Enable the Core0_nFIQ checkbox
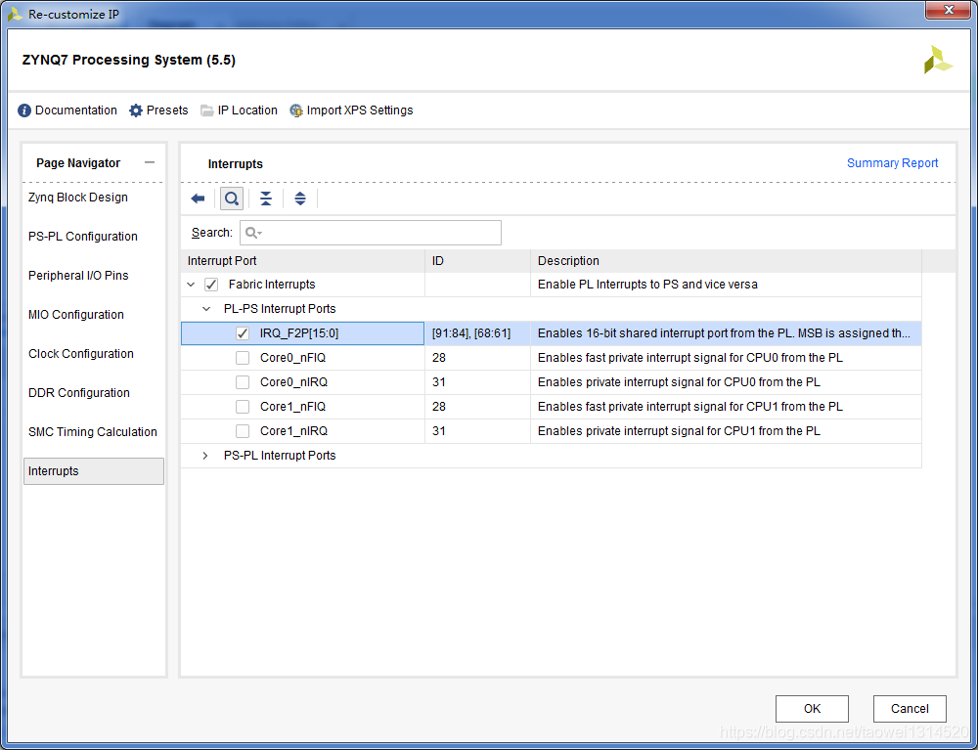Viewport: 978px width, 750px height. pyautogui.click(x=243, y=358)
